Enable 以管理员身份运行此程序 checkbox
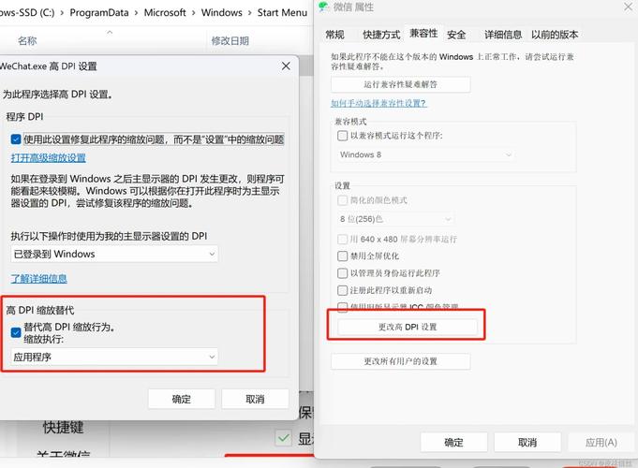The image size is (638, 468). [343, 272]
